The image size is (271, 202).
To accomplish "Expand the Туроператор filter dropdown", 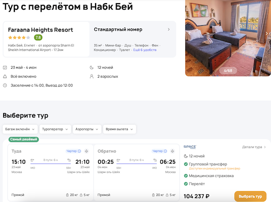I will [55, 129].
